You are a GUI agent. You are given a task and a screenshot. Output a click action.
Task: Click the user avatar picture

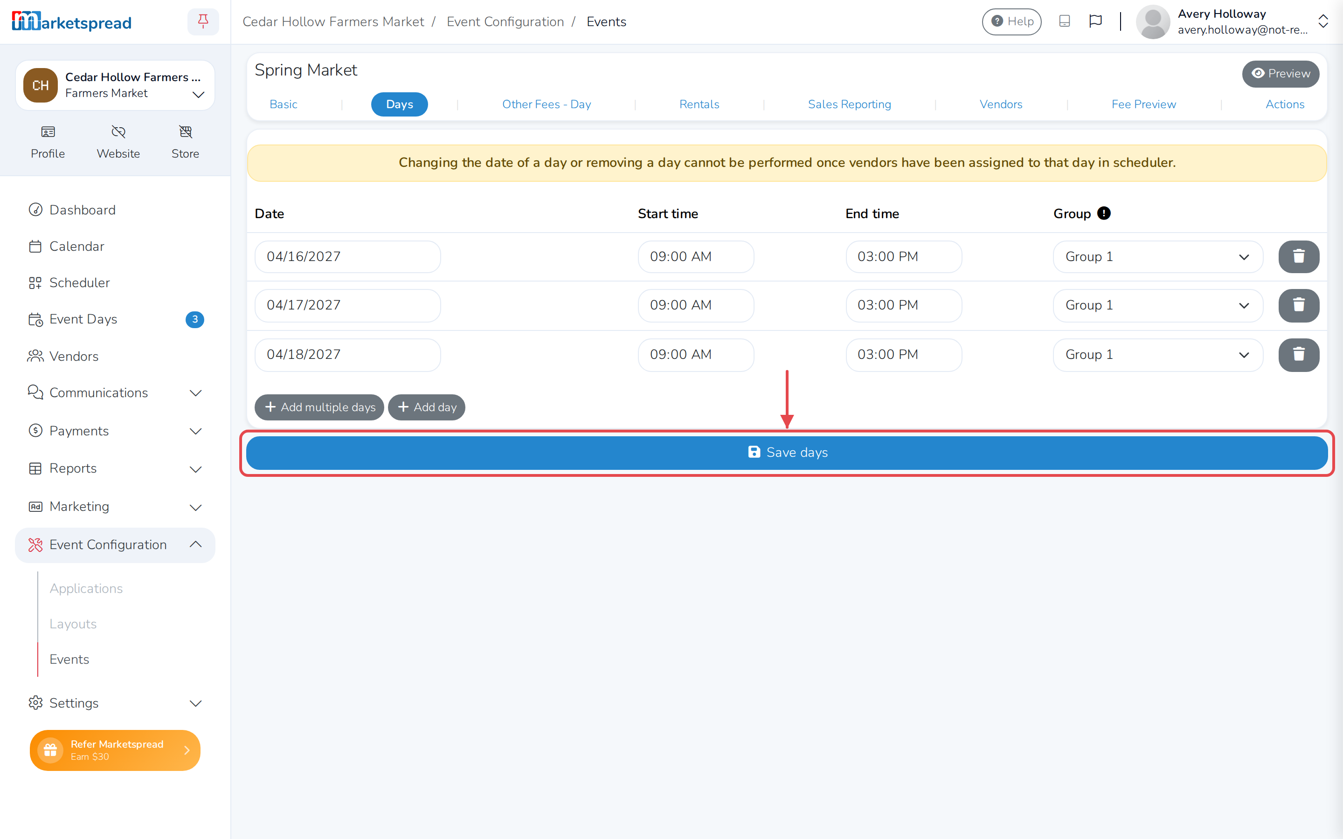(1153, 21)
